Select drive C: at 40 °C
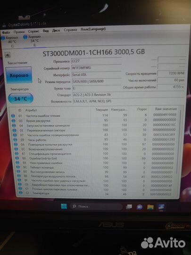 point(10,42)
